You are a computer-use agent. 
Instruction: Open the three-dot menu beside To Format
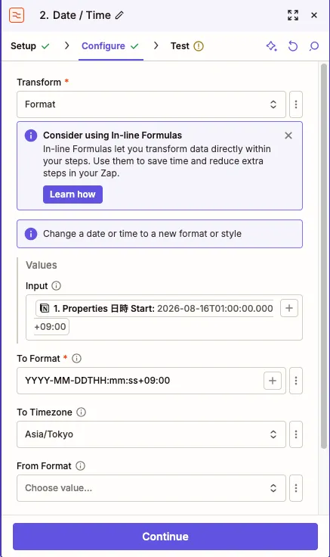tap(296, 381)
